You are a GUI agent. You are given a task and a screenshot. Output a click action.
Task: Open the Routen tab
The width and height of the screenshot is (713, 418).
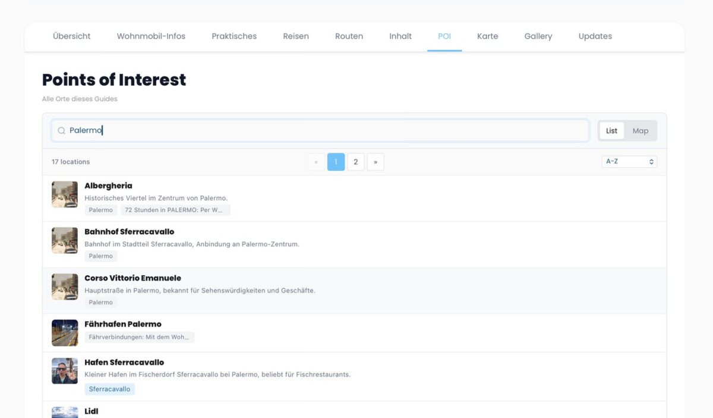point(349,36)
